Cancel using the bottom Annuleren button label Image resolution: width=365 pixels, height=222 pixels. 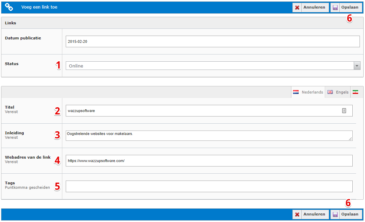(x=314, y=214)
